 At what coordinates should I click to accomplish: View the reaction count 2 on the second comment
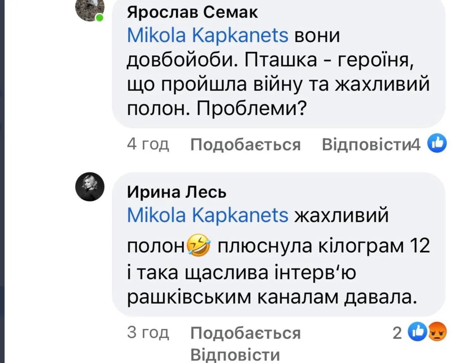[x=398, y=333]
